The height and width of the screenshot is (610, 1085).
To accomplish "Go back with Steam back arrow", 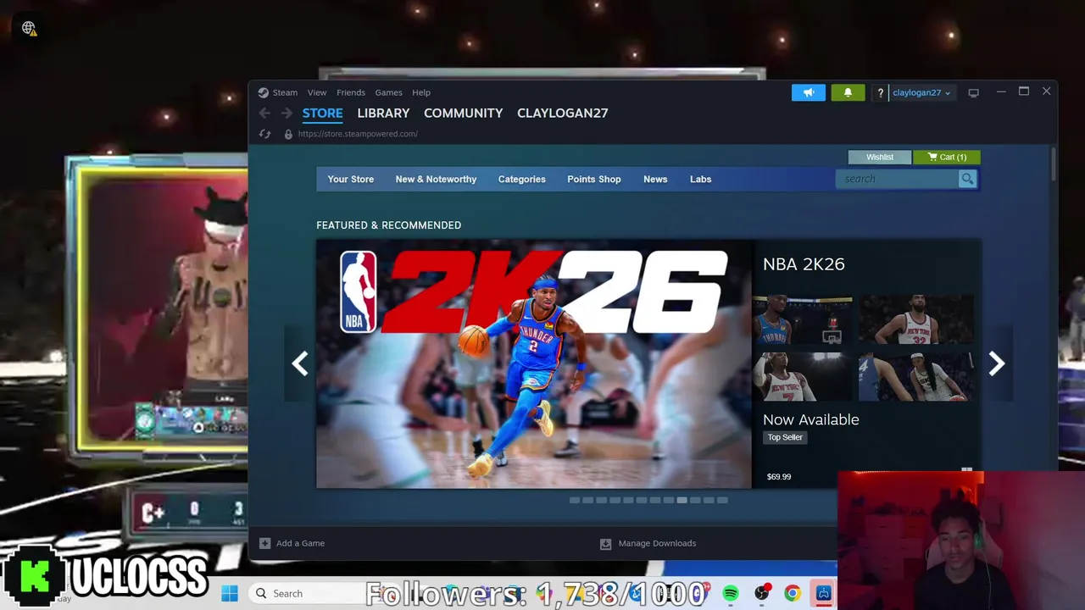I will 264,113.
